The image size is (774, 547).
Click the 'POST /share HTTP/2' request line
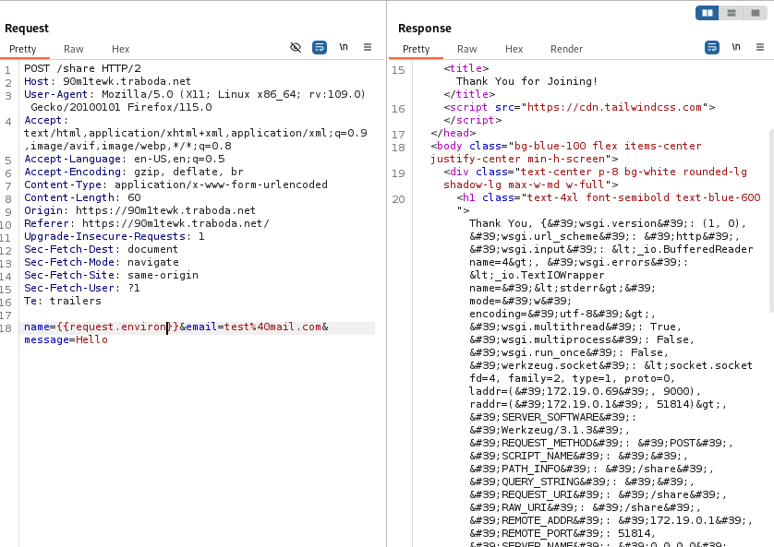[82, 68]
